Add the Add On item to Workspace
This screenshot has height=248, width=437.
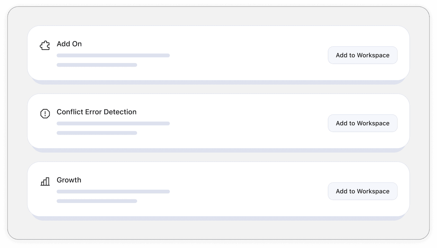tap(363, 55)
